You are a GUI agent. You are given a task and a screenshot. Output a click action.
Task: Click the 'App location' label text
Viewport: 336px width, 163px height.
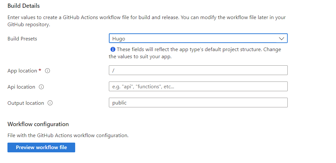click(22, 71)
